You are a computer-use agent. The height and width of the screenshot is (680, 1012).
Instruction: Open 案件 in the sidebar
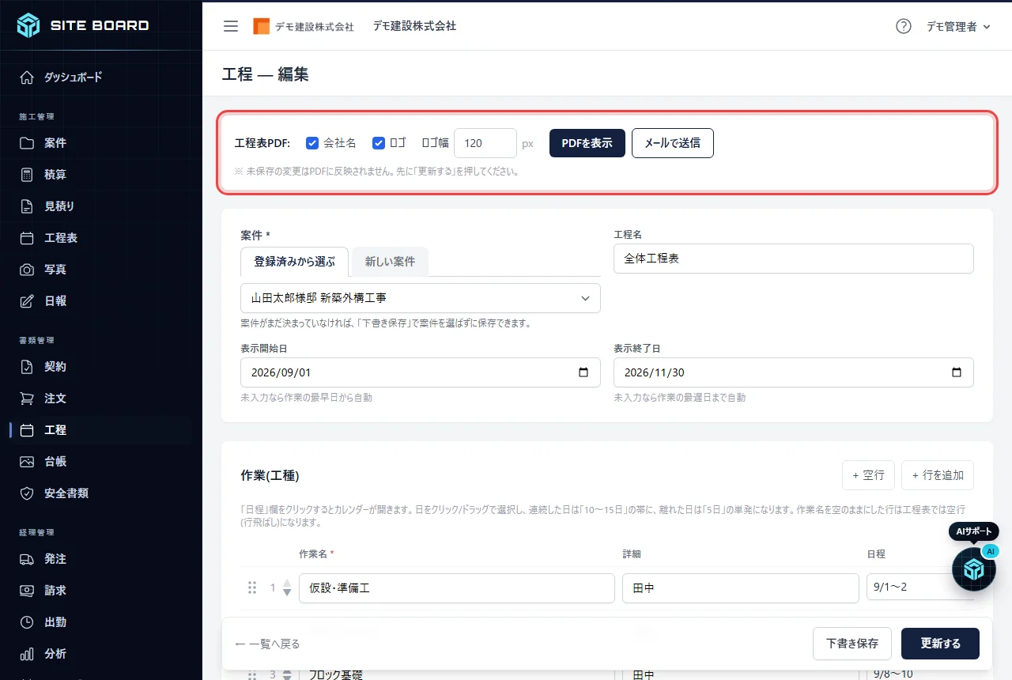[101, 143]
